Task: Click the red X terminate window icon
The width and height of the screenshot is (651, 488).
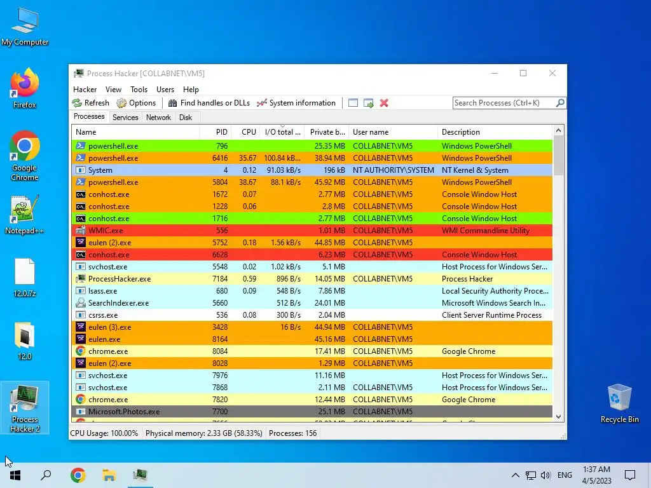Action: click(x=384, y=103)
